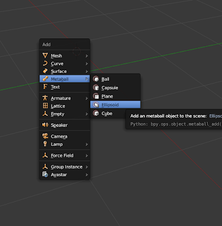Add a Ball metaball
The image size is (222, 226).
[115, 79]
